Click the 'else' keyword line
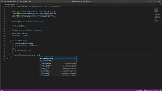This screenshot has height=91, width=162. click(14, 48)
